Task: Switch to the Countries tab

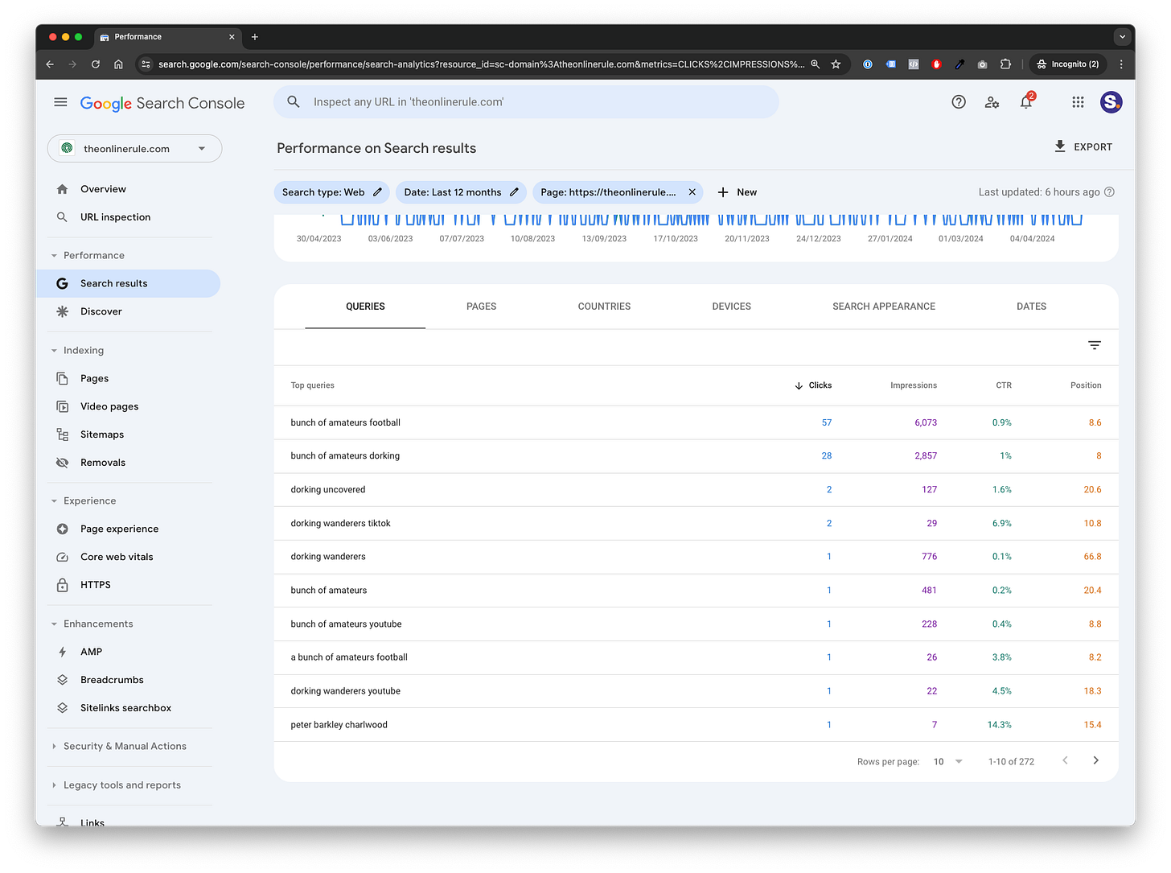Action: pos(604,307)
